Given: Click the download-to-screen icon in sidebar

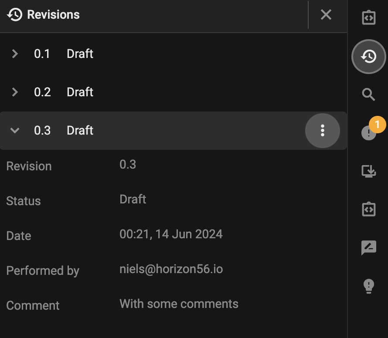Looking at the screenshot, I should click(368, 171).
